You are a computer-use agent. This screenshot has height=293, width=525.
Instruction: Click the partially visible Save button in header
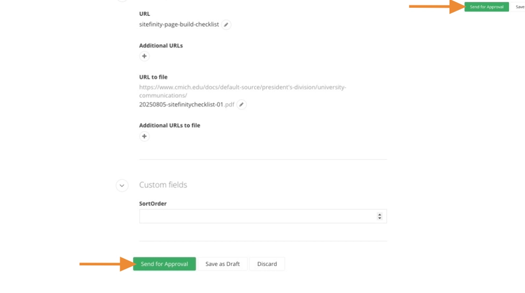(519, 7)
